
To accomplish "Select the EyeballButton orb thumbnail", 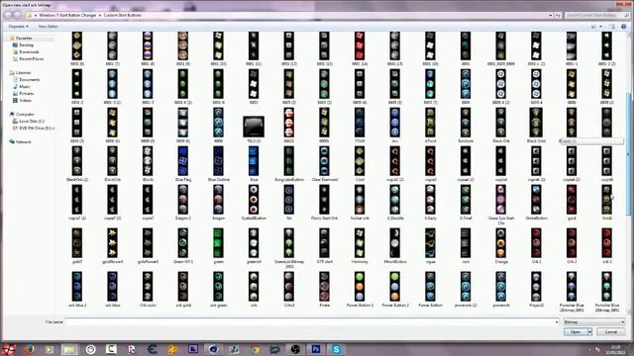I will (x=254, y=200).
